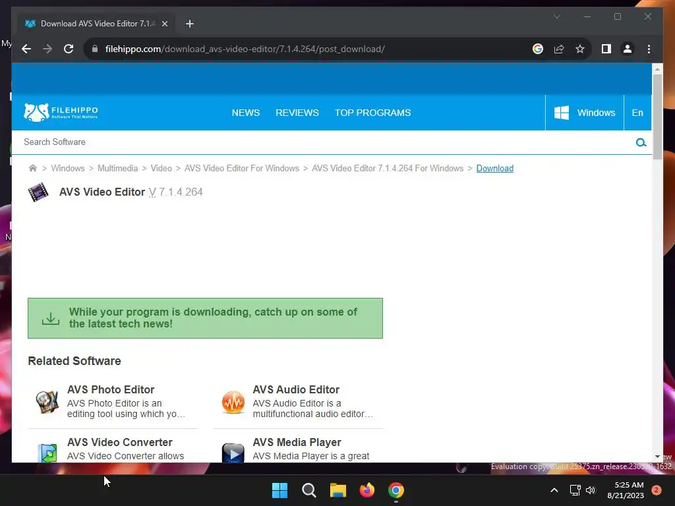
Task: Open the Video breadcrumb link
Action: [x=161, y=168]
